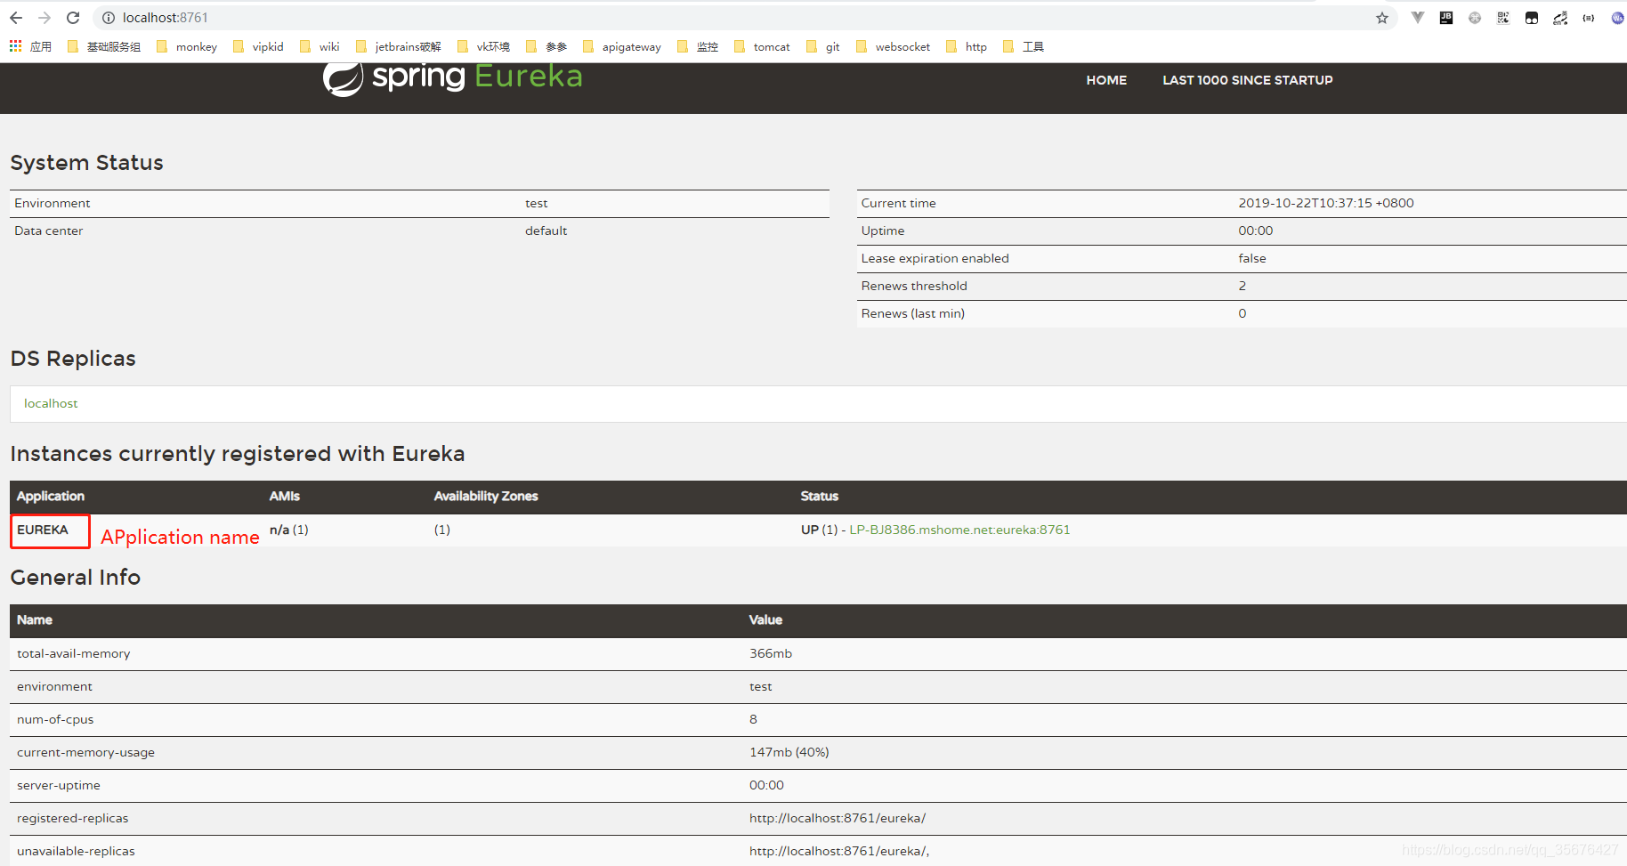Click the num-of-cpus row label
1627x866 pixels.
tap(55, 719)
